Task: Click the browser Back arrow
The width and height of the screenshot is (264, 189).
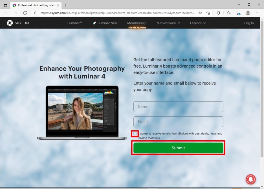Action: click(x=6, y=13)
